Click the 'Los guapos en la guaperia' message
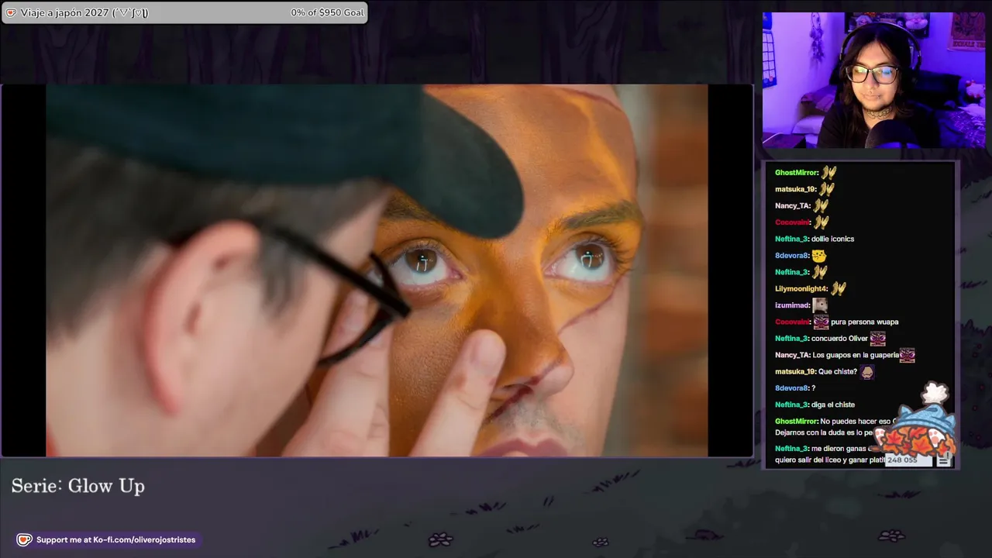This screenshot has height=558, width=992. pos(856,355)
